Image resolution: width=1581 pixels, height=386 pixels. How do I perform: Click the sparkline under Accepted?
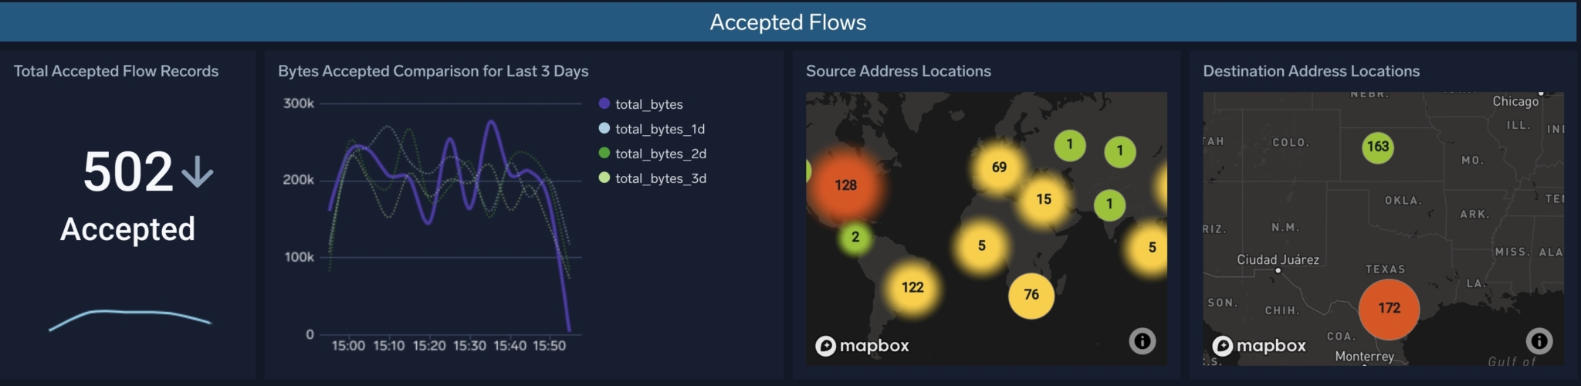[130, 320]
